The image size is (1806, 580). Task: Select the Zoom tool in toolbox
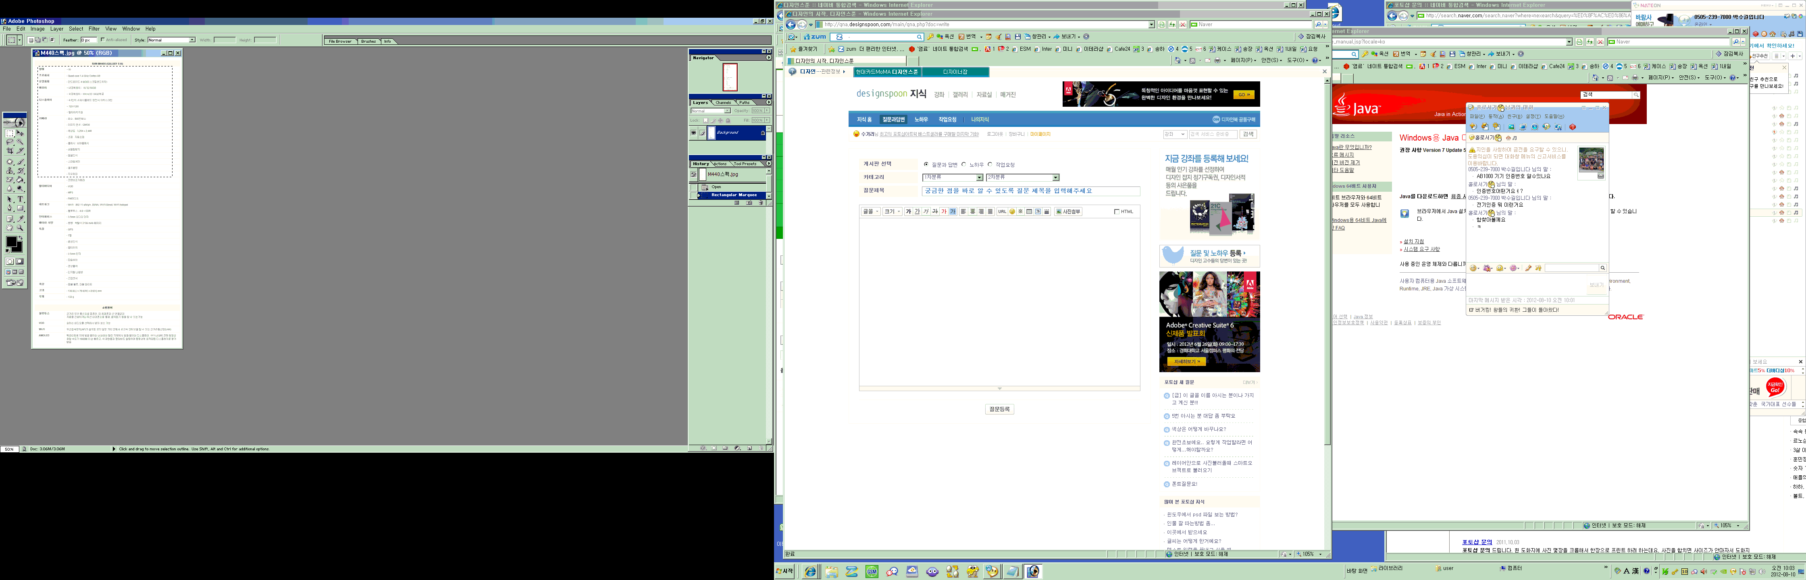[20, 228]
